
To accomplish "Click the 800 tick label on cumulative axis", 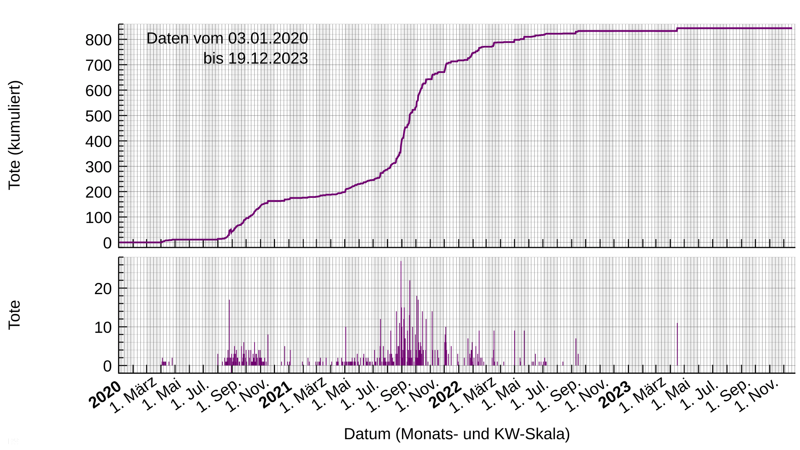I will tap(98, 40).
